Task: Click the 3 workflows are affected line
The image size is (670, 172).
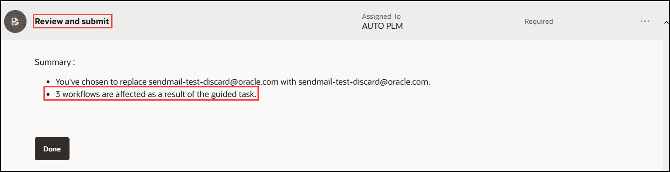Action: click(156, 95)
